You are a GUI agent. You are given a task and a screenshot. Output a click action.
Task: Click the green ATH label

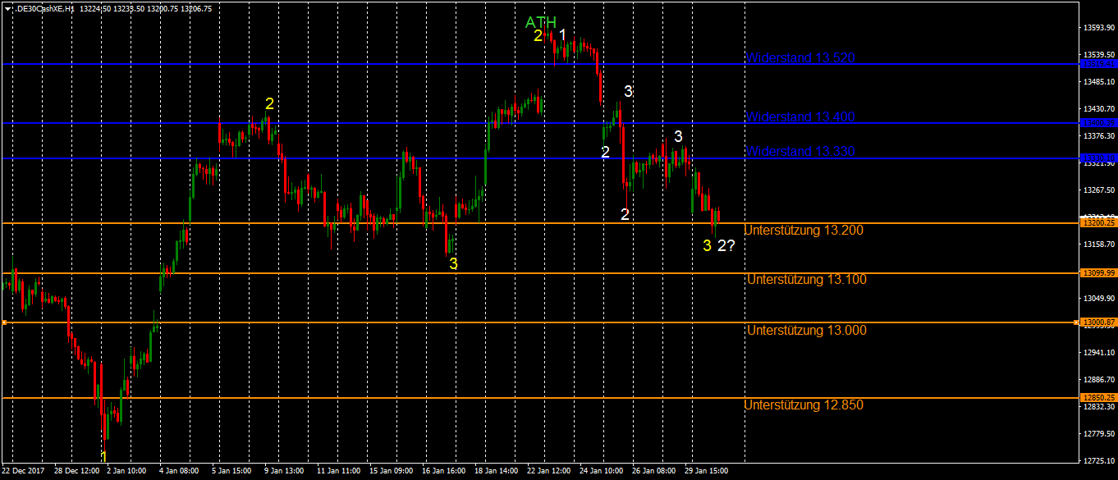[x=541, y=22]
